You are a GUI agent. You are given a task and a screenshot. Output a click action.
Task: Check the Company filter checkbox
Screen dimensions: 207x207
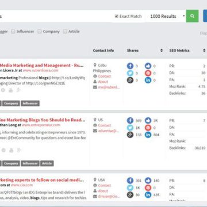(x=40, y=32)
